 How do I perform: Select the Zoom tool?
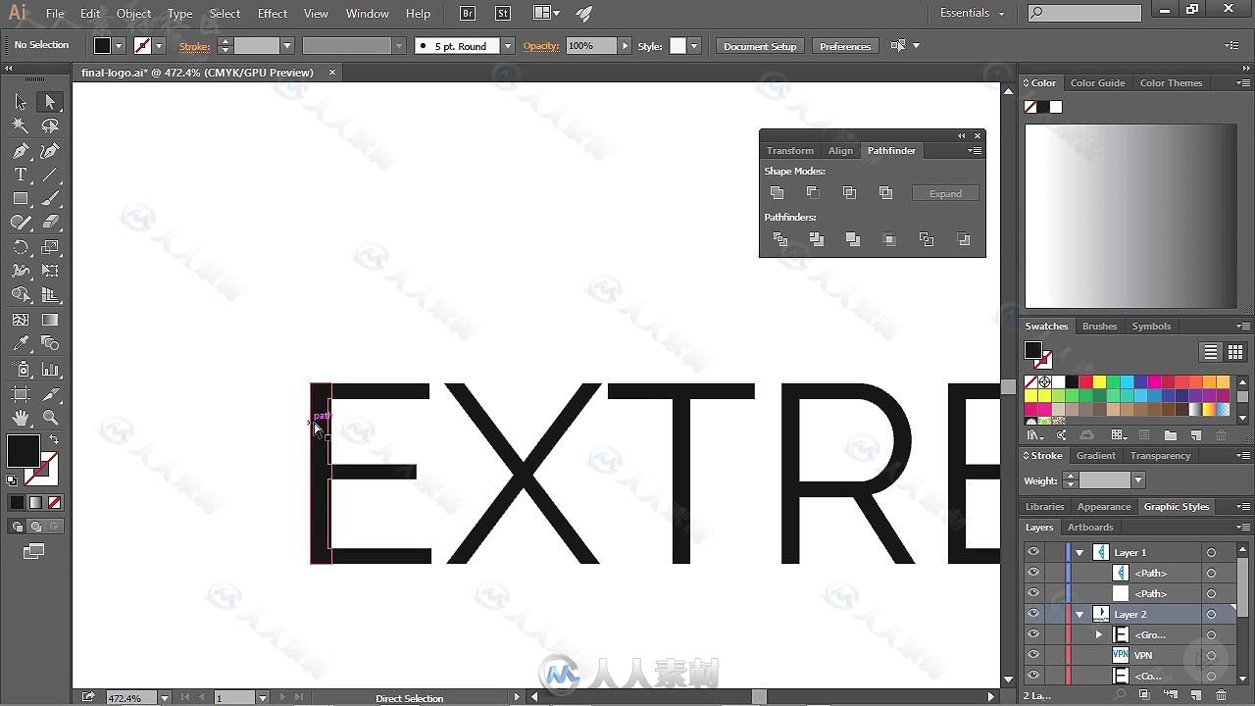point(50,418)
